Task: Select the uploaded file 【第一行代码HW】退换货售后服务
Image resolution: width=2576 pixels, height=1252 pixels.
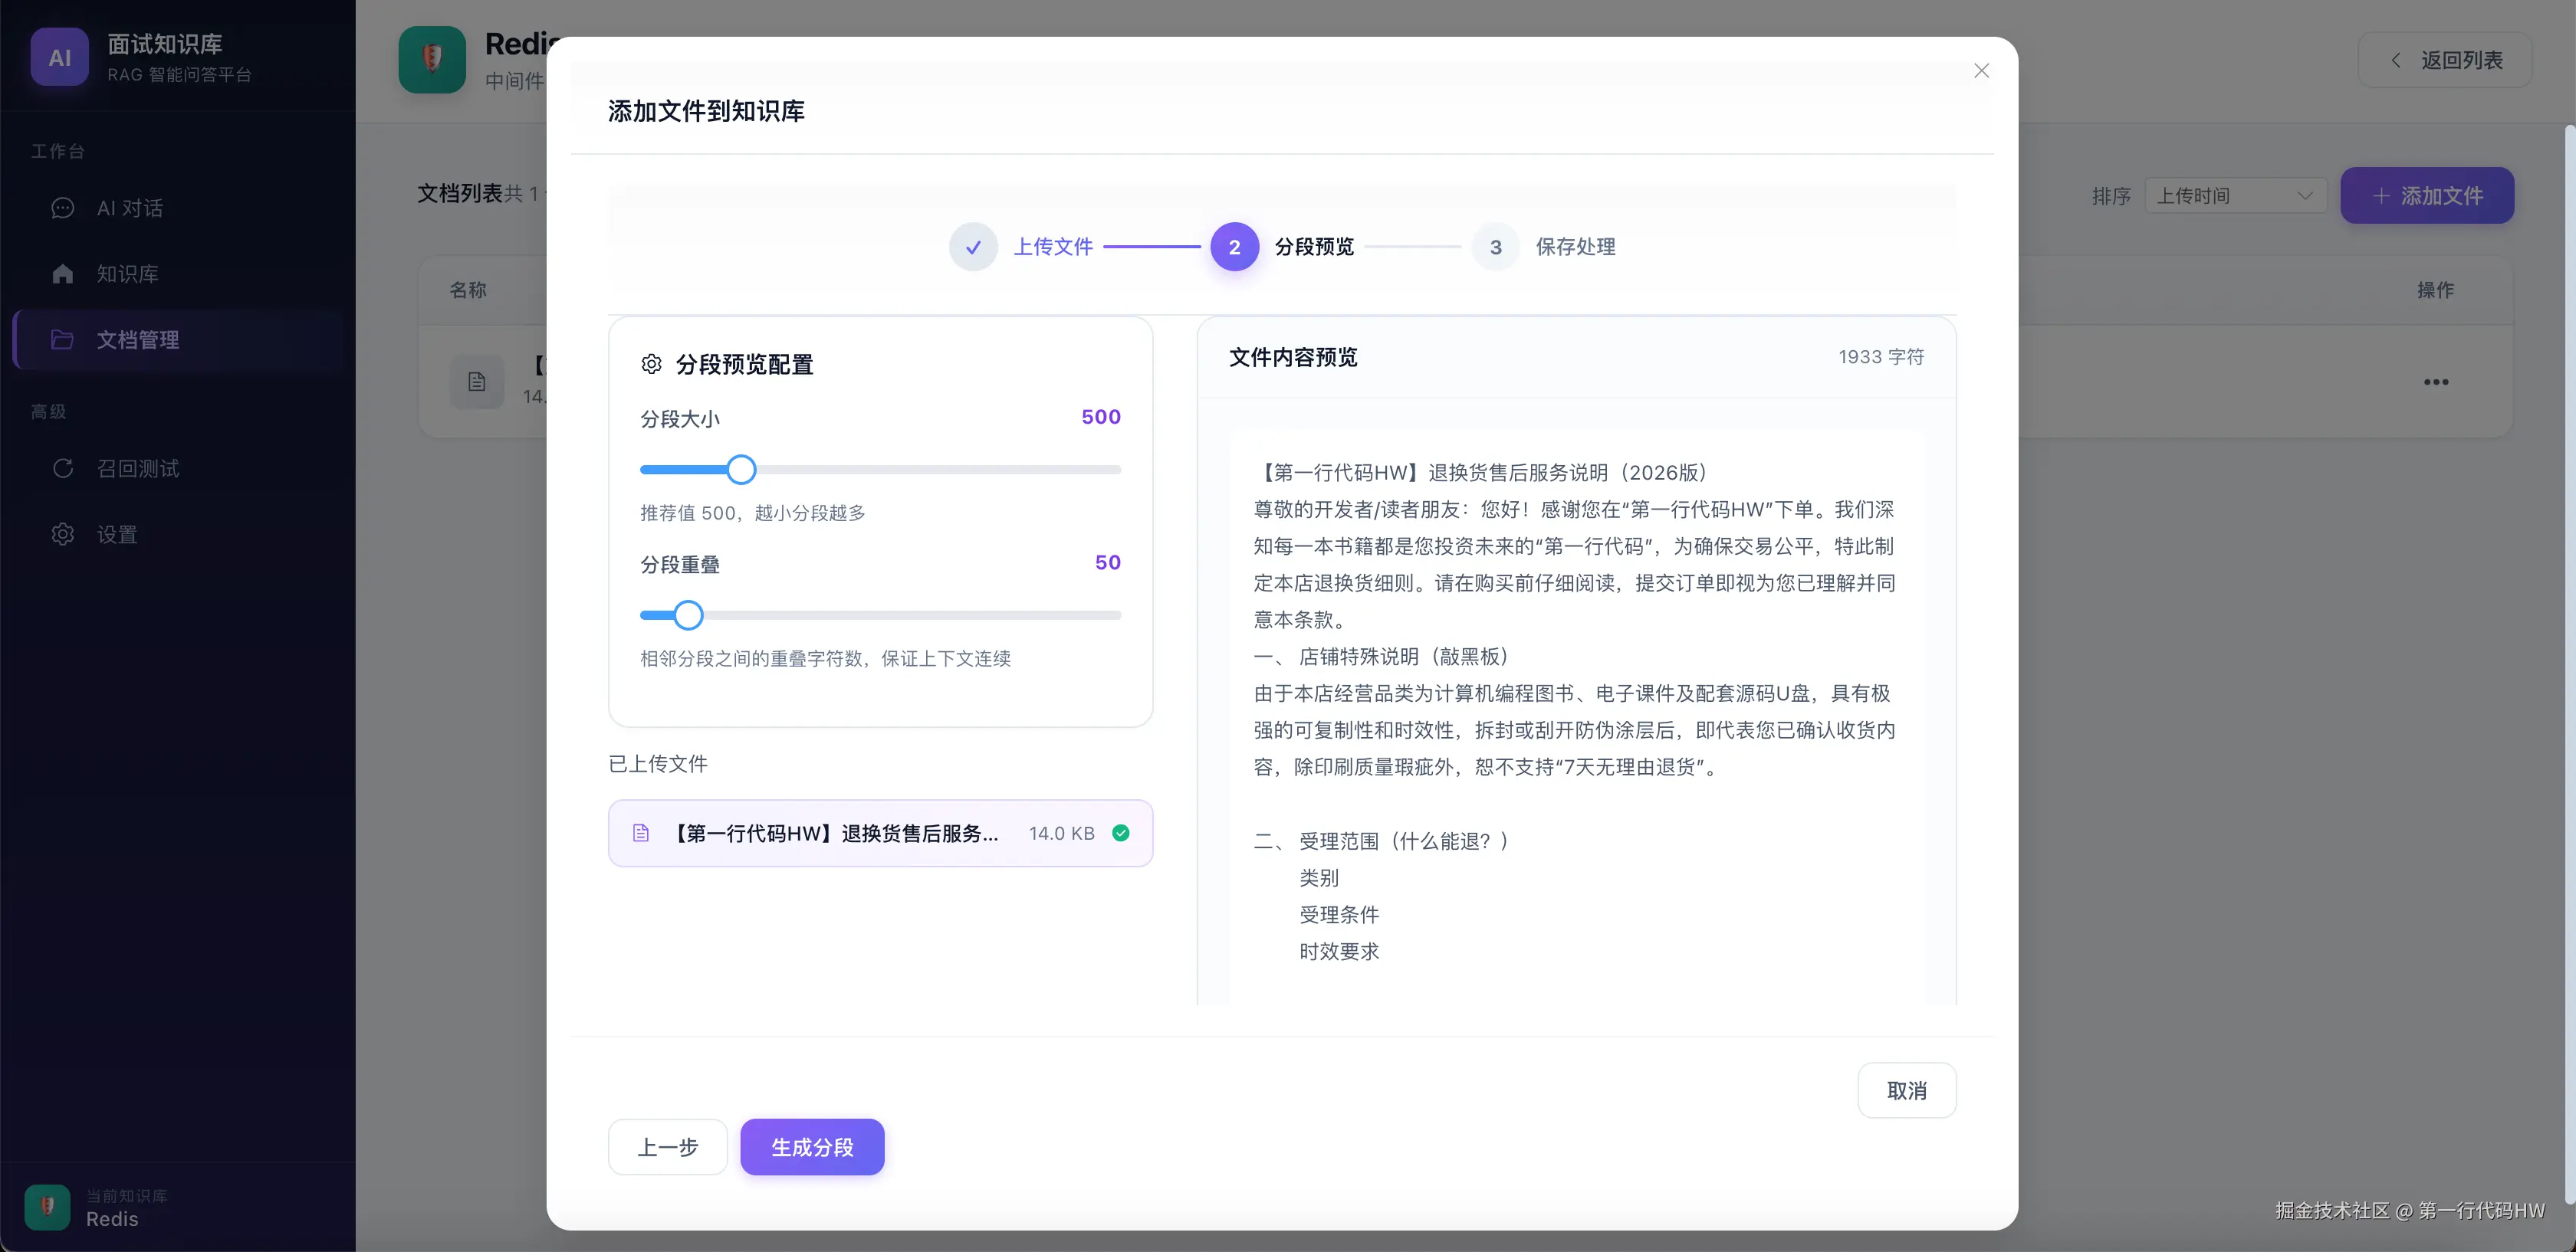Action: pos(880,834)
